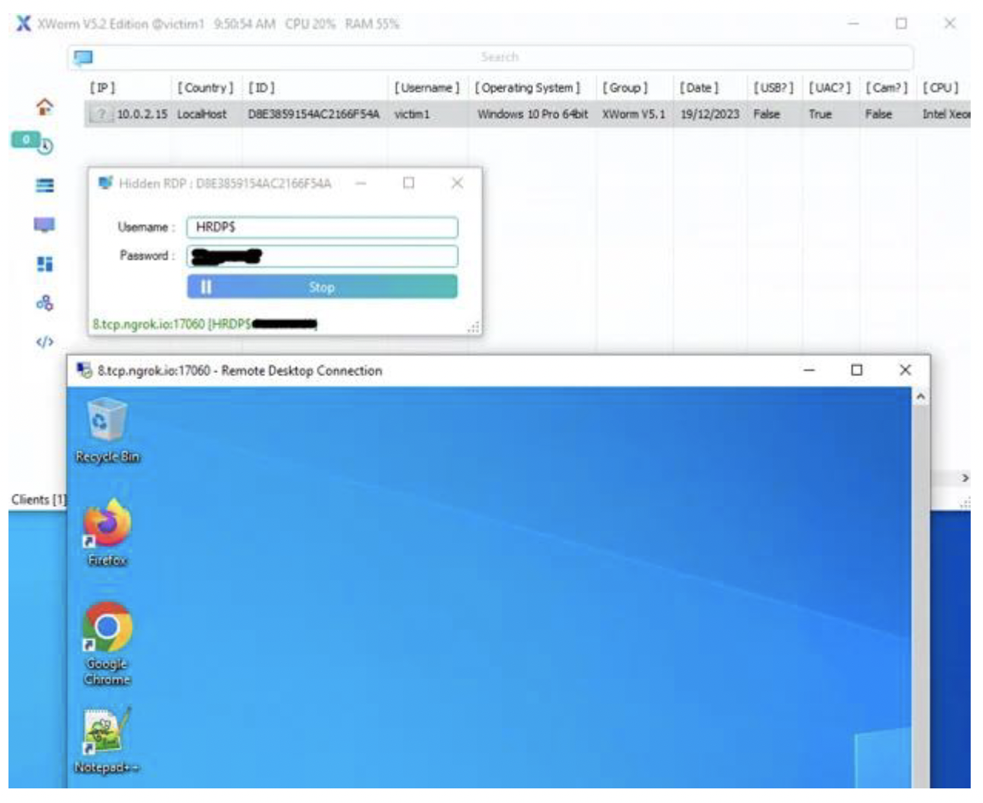The width and height of the screenshot is (983, 803).
Task: Click the purple monitor icon in the sidebar
Action: click(45, 225)
